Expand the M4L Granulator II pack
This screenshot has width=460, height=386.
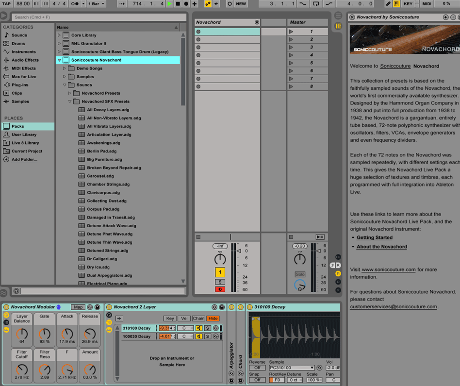click(59, 43)
